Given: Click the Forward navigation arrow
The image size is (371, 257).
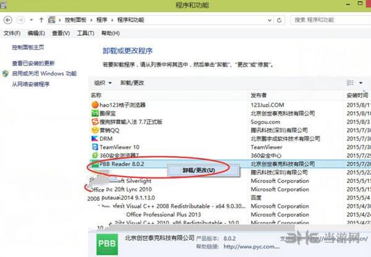Looking at the screenshot, I should tap(20, 20).
